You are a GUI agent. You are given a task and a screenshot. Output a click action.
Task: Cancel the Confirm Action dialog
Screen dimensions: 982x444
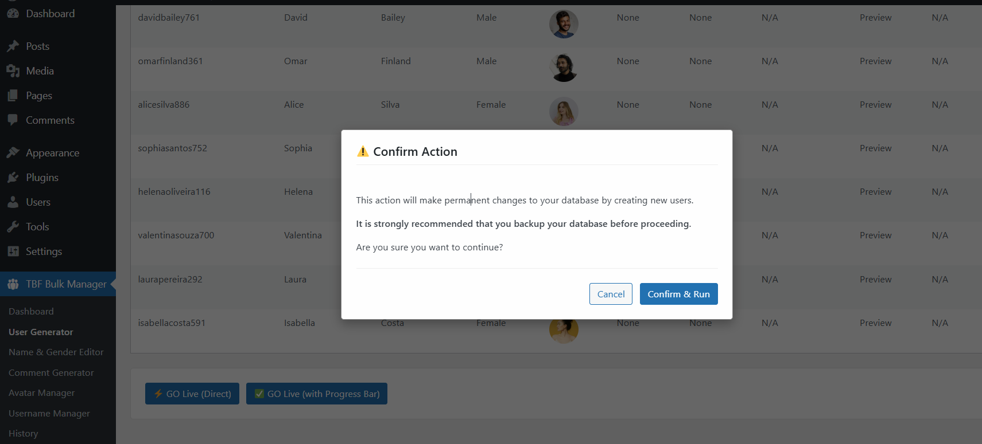tap(611, 294)
